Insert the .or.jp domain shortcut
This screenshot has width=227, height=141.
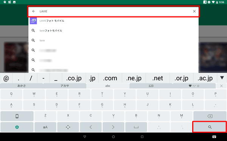181,78
